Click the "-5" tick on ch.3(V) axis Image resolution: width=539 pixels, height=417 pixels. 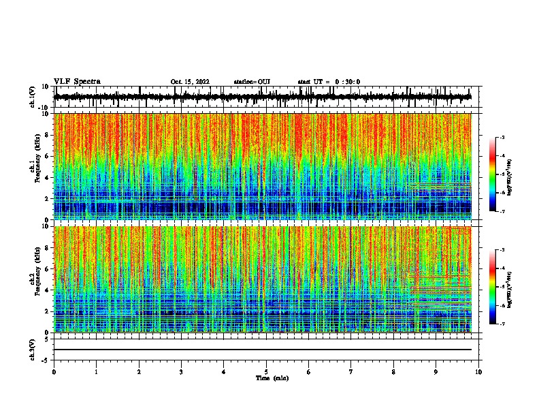(46, 360)
